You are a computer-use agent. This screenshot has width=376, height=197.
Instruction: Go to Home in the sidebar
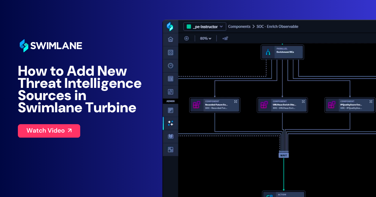pyautogui.click(x=170, y=39)
